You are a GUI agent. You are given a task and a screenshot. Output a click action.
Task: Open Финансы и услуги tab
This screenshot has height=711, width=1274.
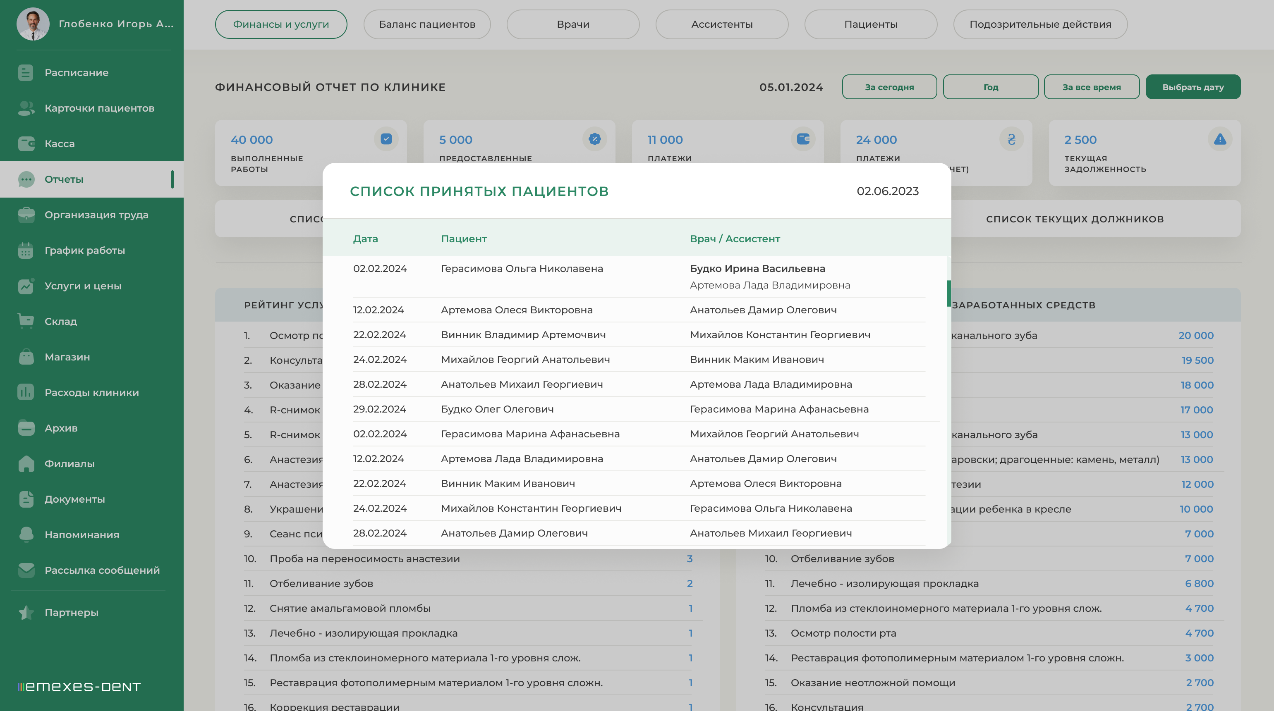pyautogui.click(x=281, y=24)
